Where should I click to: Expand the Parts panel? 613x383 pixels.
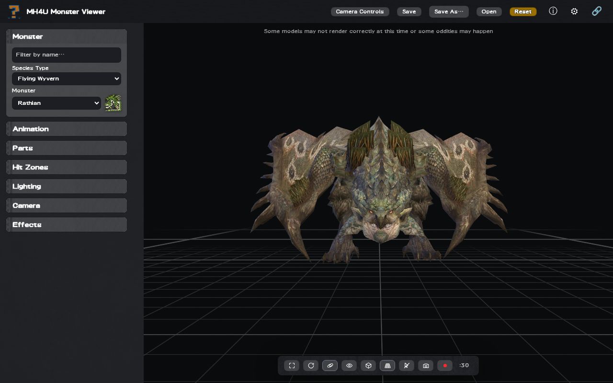[67, 148]
